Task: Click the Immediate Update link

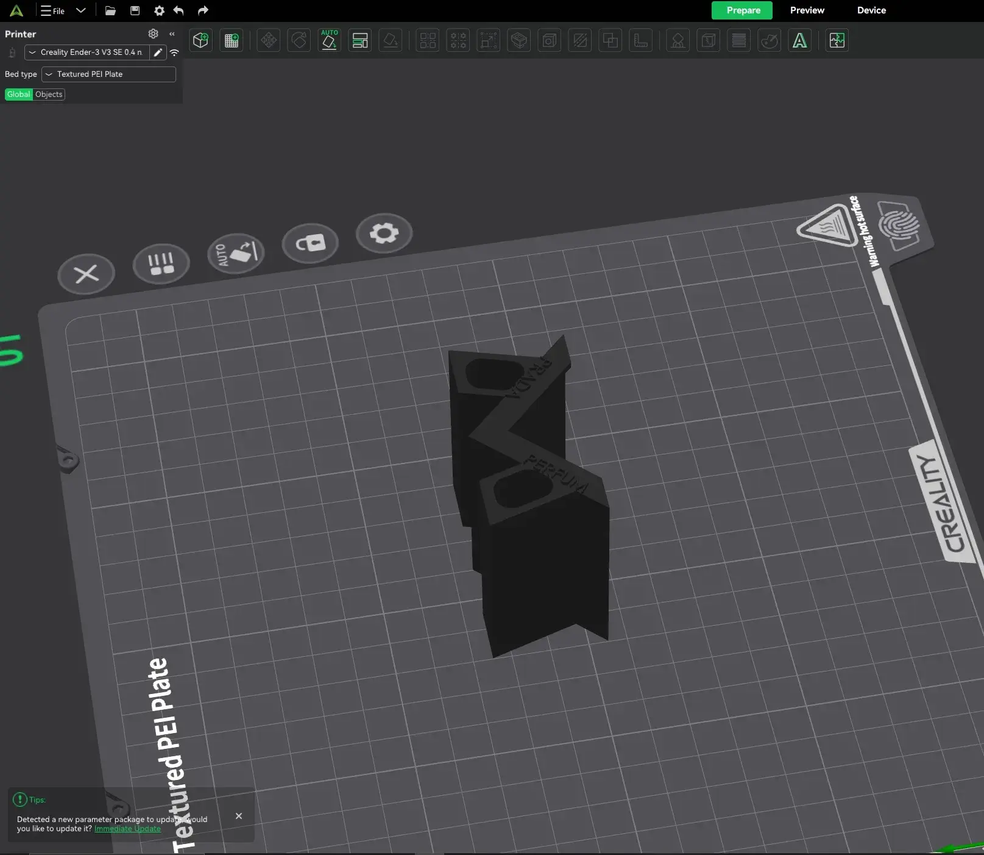Action: [x=127, y=829]
